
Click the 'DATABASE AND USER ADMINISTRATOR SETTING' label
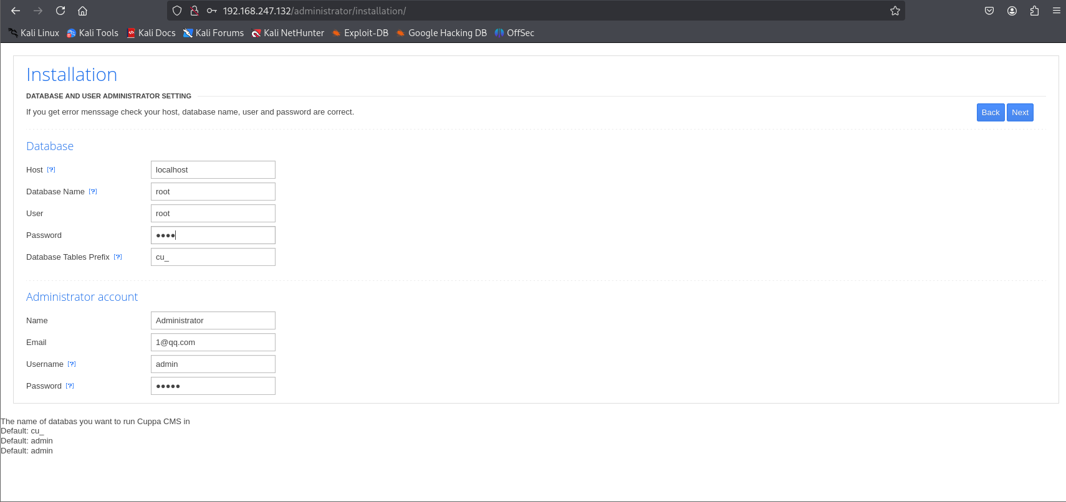coord(108,96)
